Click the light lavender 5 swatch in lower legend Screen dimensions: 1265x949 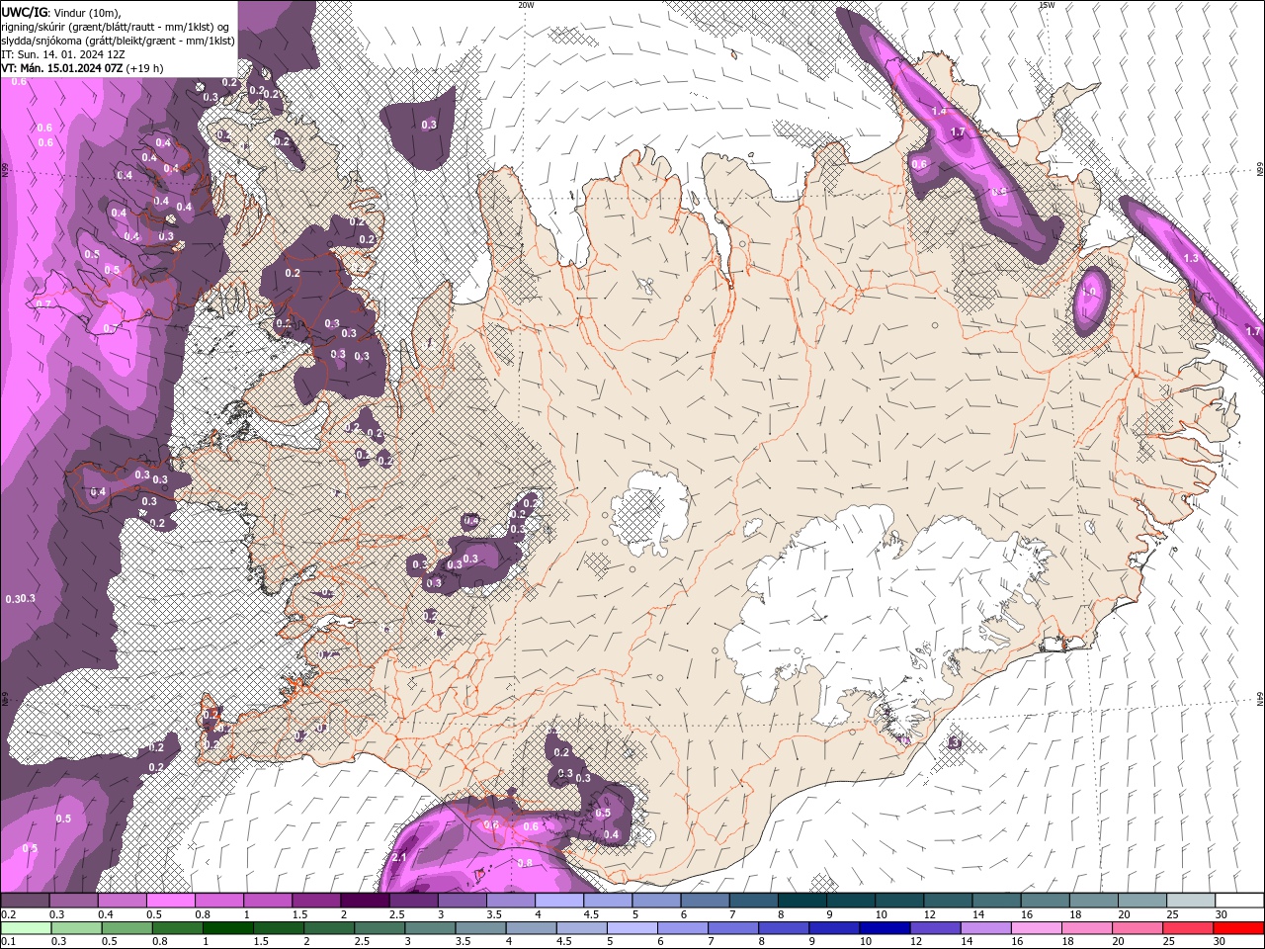(632, 927)
